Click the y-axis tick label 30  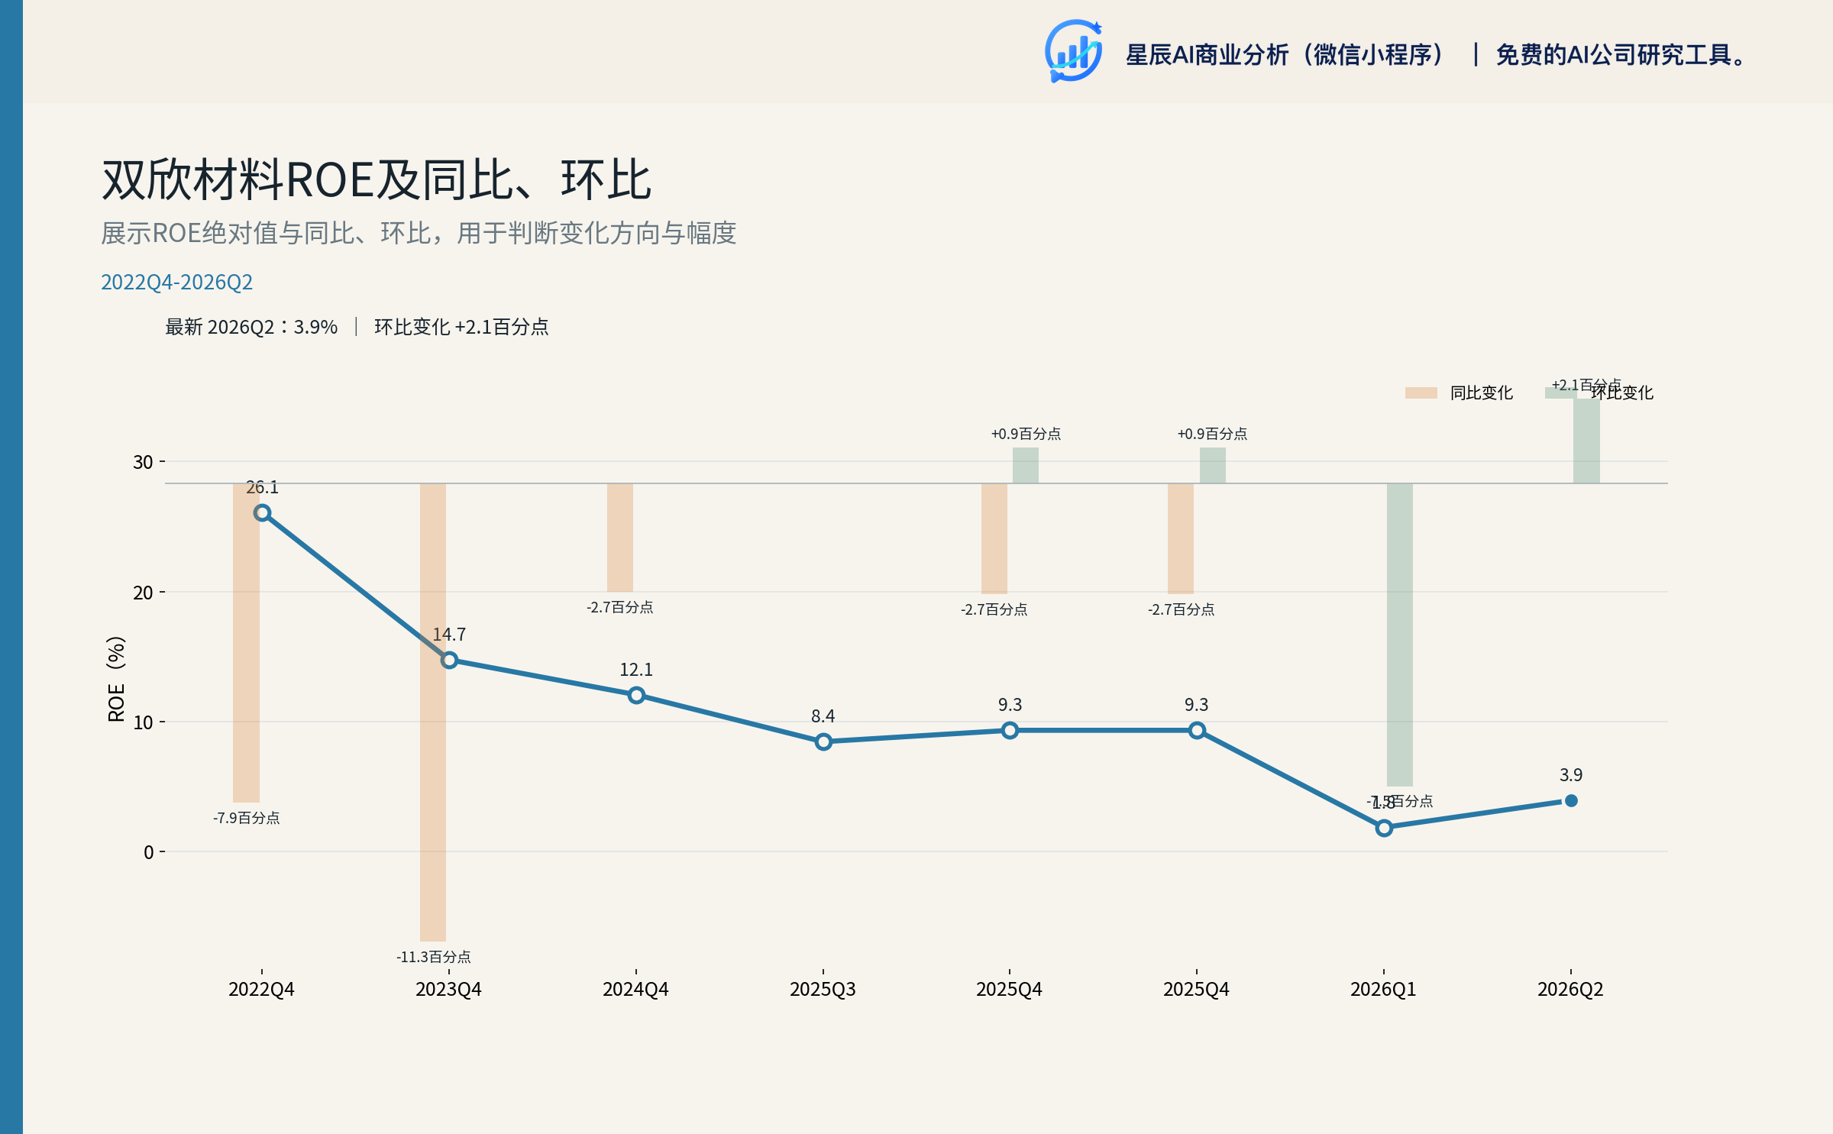pyautogui.click(x=143, y=462)
